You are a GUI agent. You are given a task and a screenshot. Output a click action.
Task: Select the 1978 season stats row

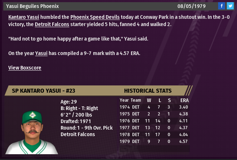pyautogui.click(x=154, y=135)
